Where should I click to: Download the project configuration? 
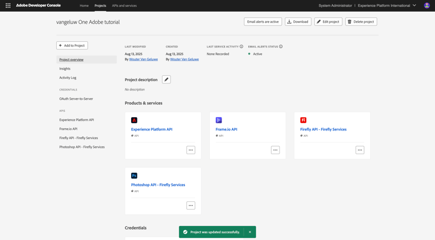[x=298, y=21]
